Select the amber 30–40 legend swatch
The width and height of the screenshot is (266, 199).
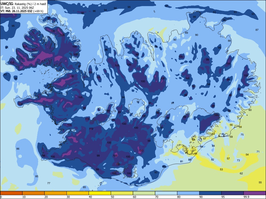point(78,193)
